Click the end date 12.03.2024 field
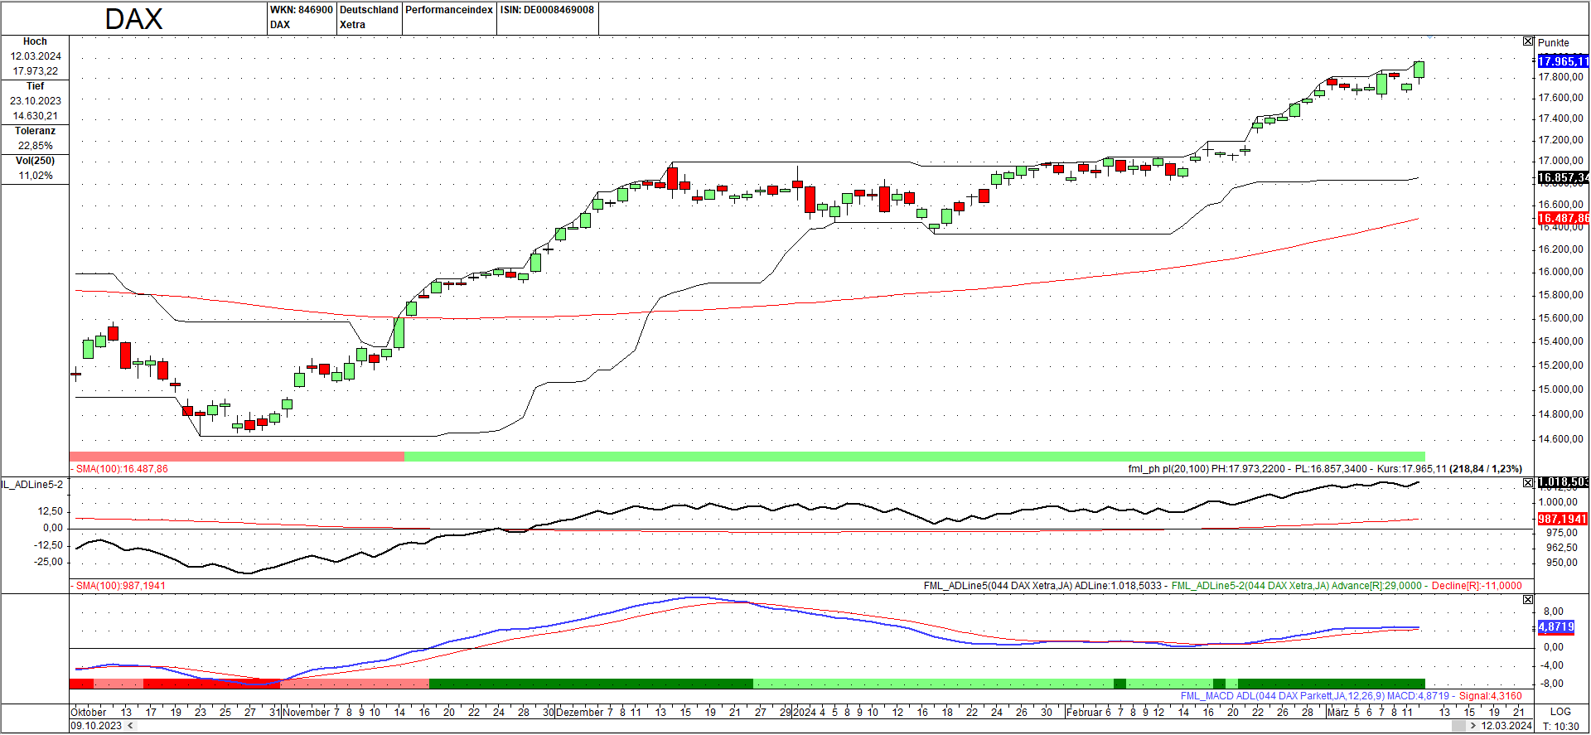Image resolution: width=1591 pixels, height=735 pixels. pos(1506,726)
